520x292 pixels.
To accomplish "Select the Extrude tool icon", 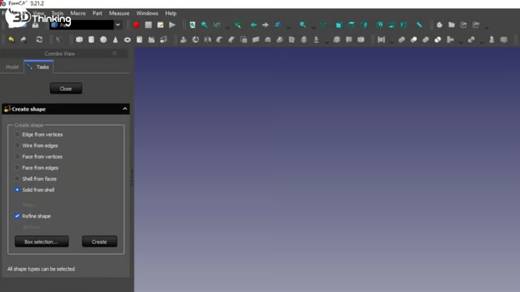I will pyautogui.click(x=184, y=40).
